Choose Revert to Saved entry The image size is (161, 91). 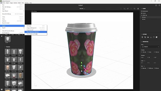tap(12, 23)
